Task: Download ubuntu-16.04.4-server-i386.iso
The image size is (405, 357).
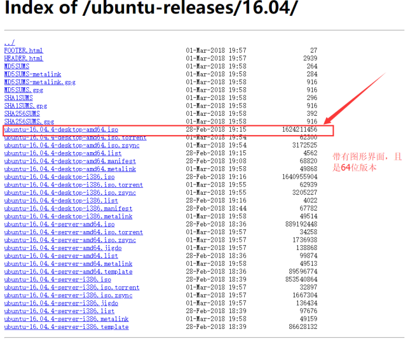Action: coord(58,279)
